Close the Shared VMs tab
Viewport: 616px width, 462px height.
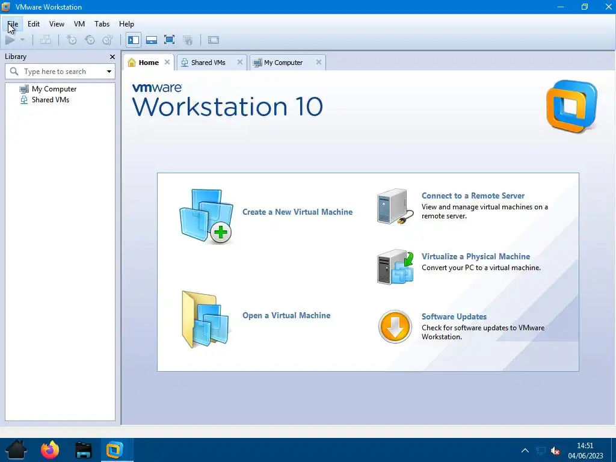[x=239, y=62]
